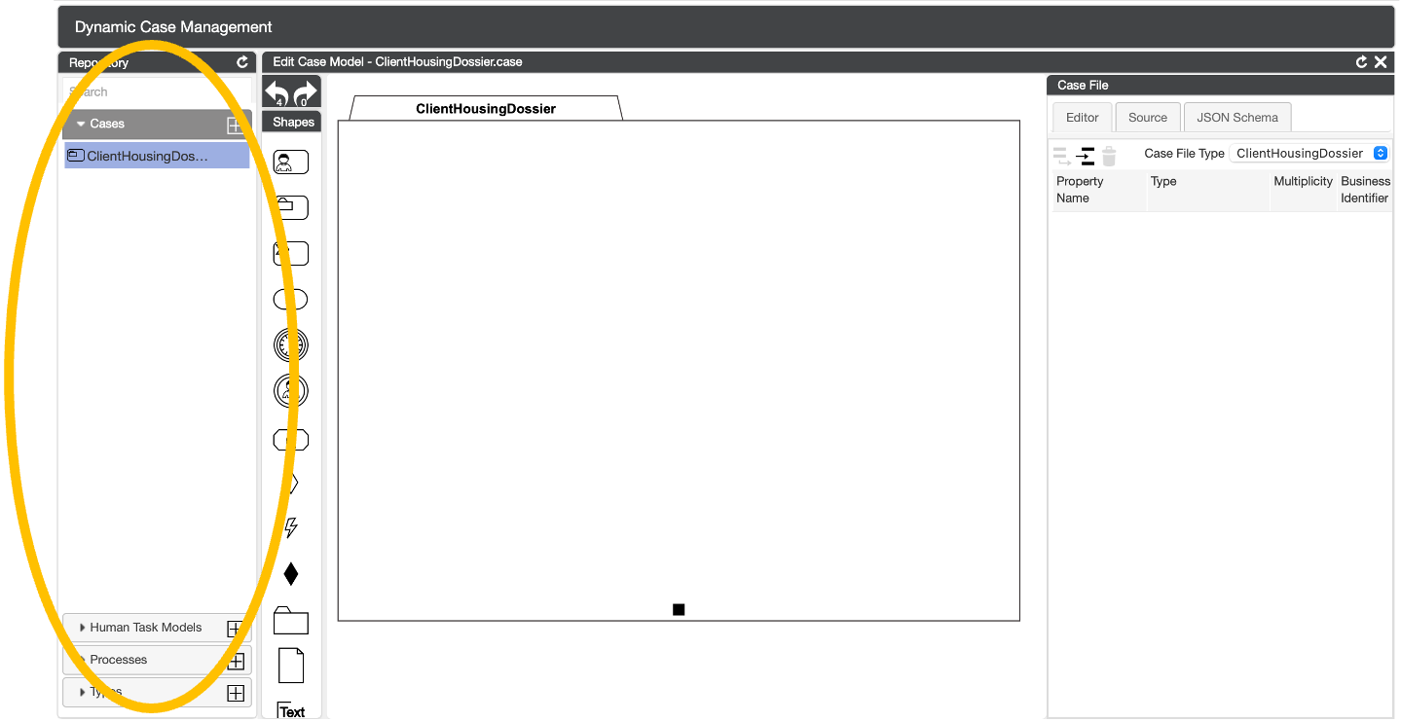Select the Human Task shape

[x=290, y=162]
